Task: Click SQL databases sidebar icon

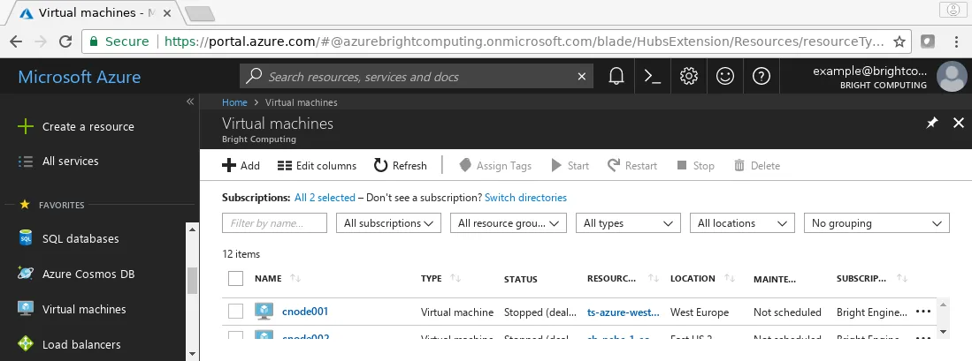Action: click(26, 238)
